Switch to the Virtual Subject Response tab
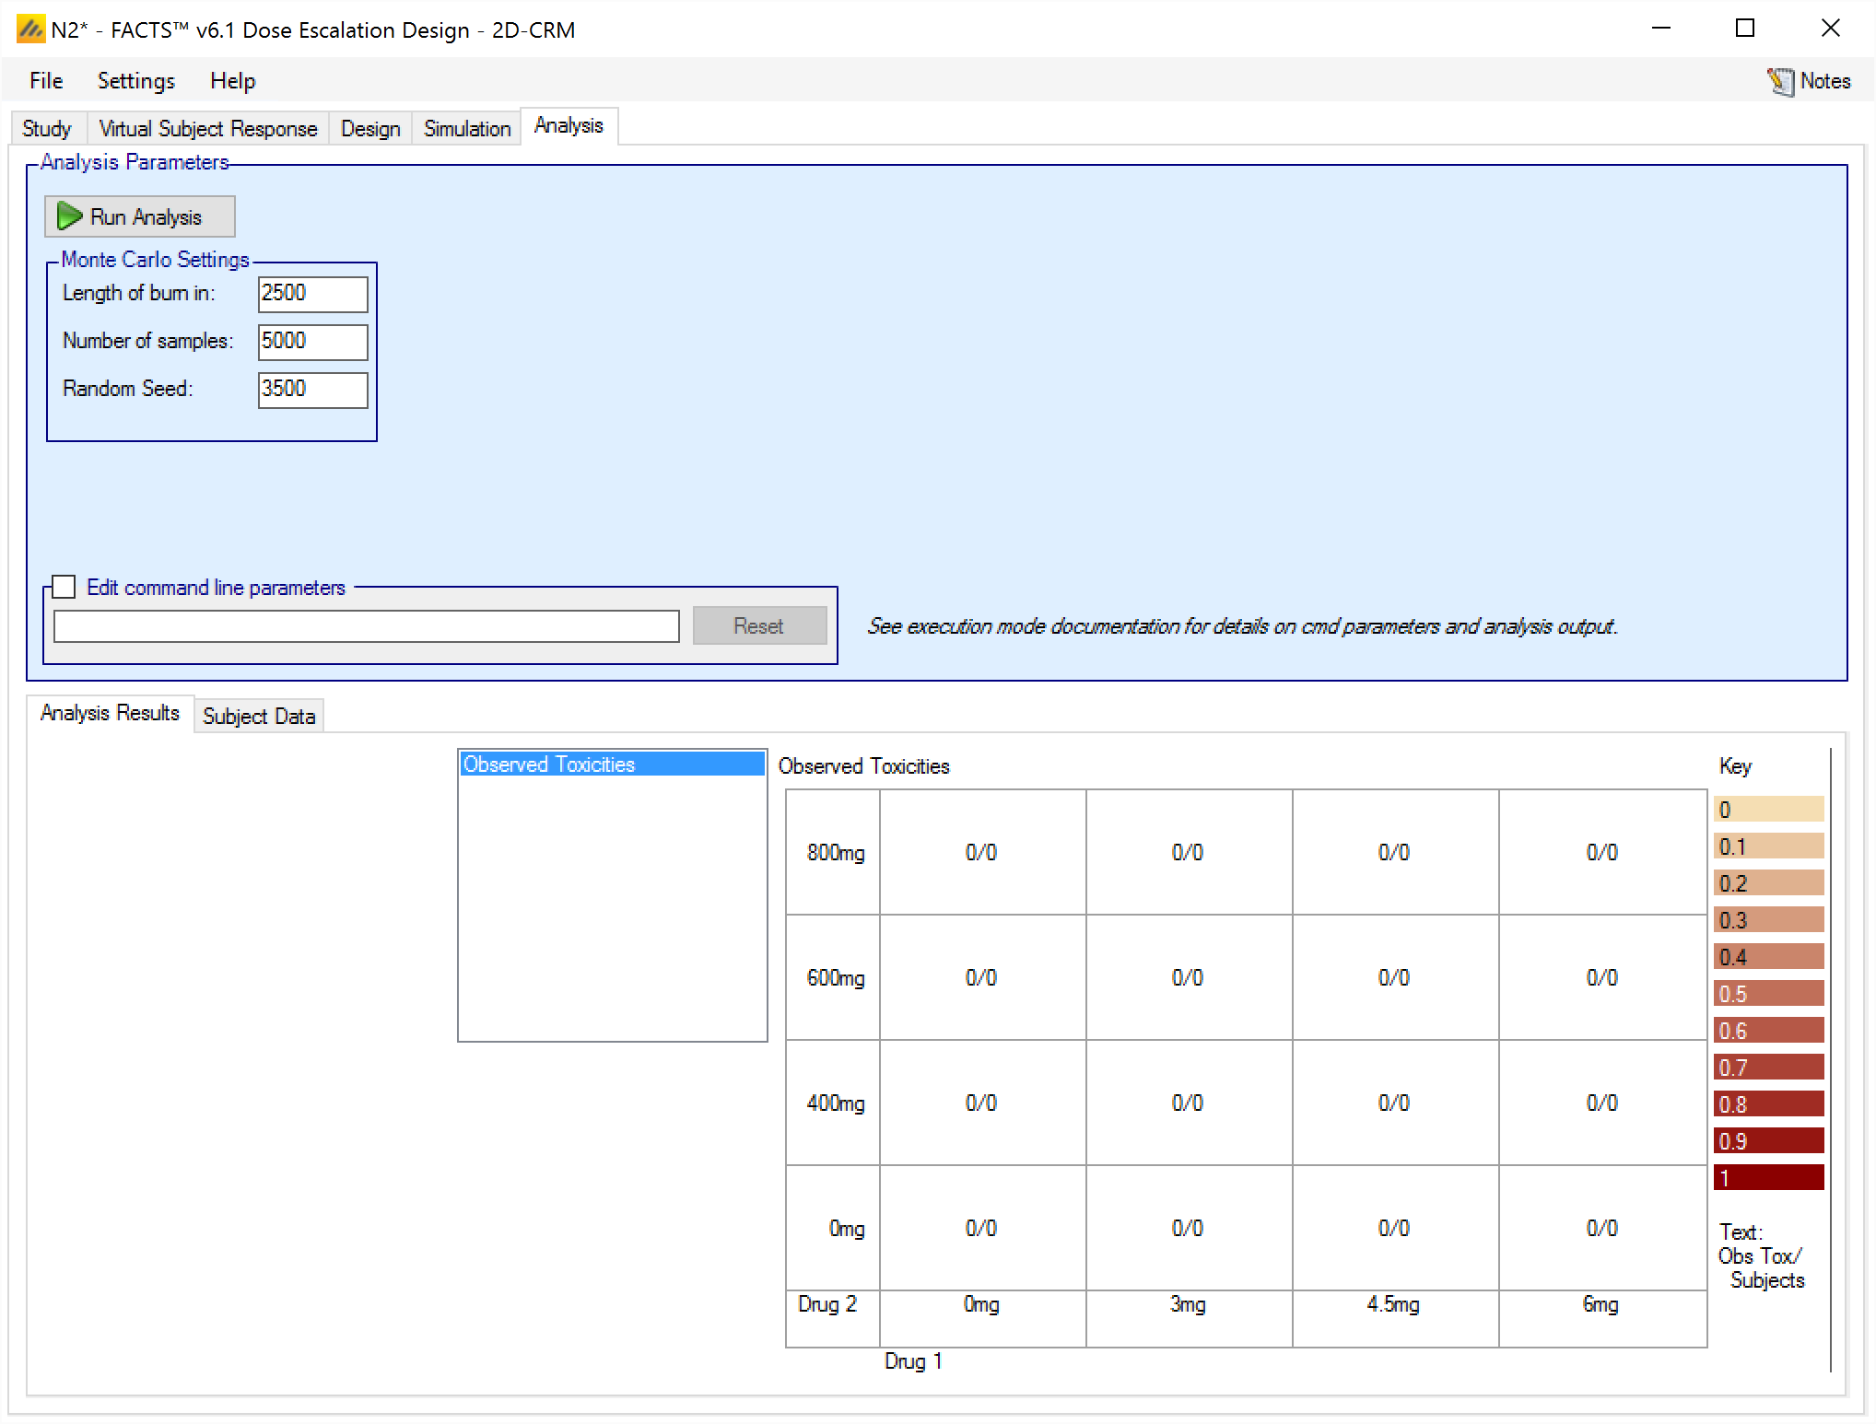The width and height of the screenshot is (1876, 1424). (207, 128)
